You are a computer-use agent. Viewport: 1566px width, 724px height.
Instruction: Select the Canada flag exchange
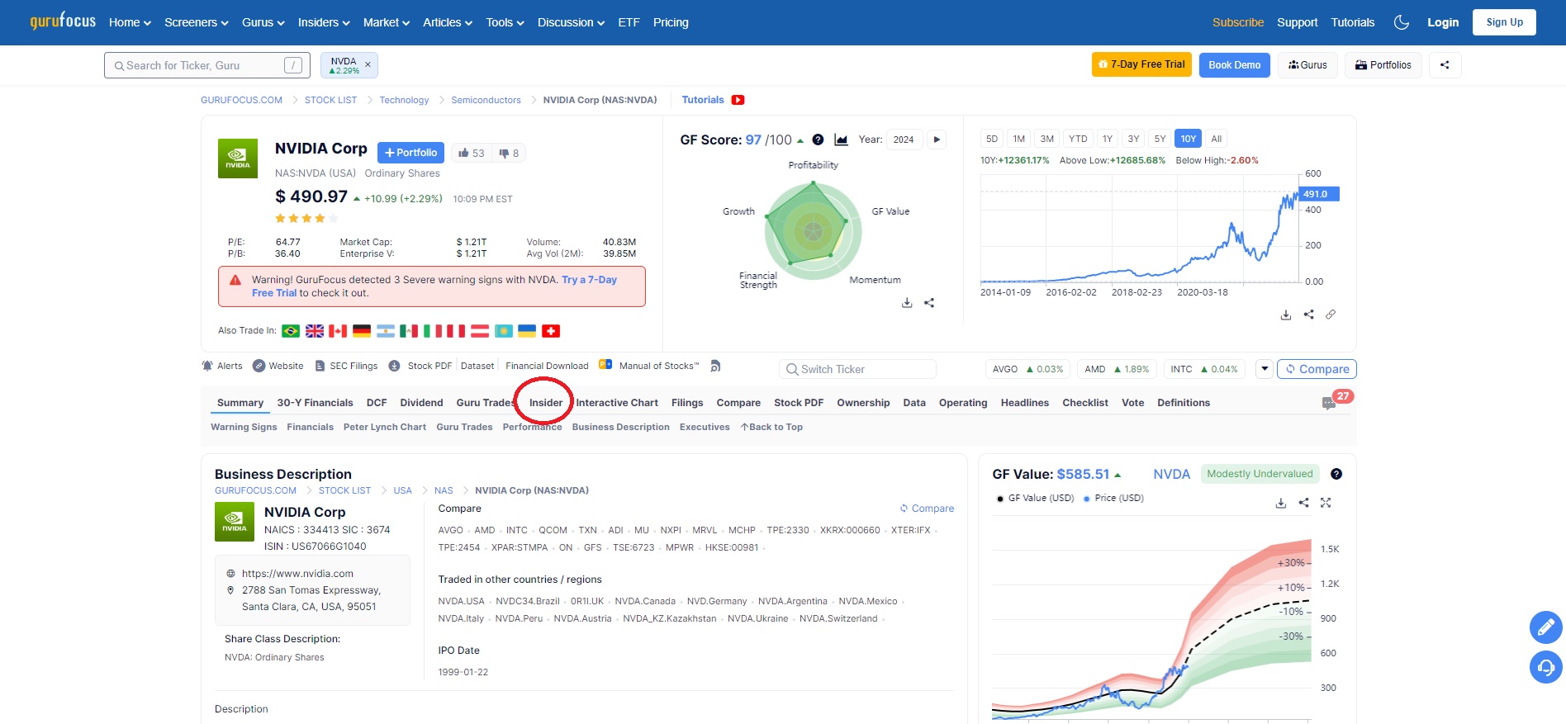click(338, 331)
